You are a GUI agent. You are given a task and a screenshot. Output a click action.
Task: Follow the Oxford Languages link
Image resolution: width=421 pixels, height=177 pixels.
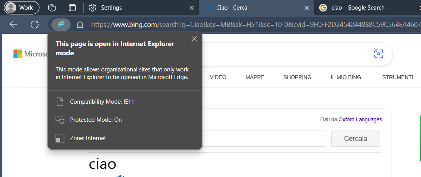[360, 119]
